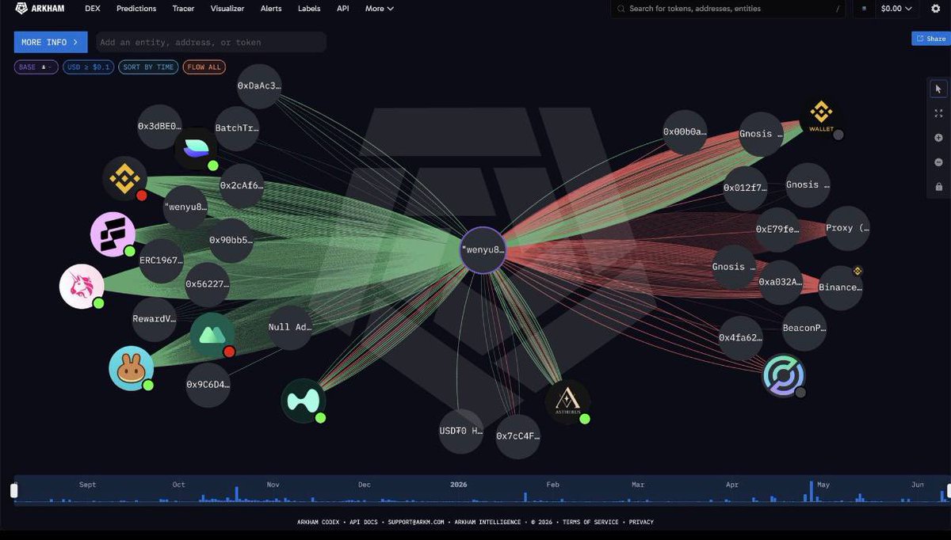Viewport: 951px width, 540px height.
Task: Select the 0xE79fe... node
Action: pyautogui.click(x=777, y=230)
